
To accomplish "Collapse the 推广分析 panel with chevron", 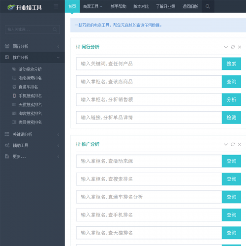I will [226, 144].
